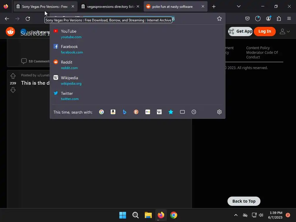This screenshot has height=222, width=296.
Task: Show hidden system tray icons
Action: [236, 215]
